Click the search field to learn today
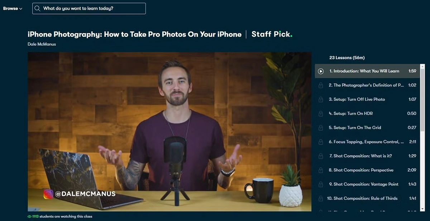The height and width of the screenshot is (221, 430). click(x=89, y=8)
